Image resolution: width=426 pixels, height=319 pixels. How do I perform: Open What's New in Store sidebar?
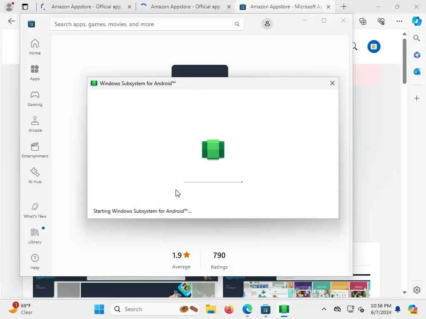35,210
